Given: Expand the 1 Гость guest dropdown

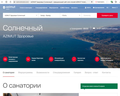Looking at the screenshot, I should pyautogui.click(x=71, y=15).
